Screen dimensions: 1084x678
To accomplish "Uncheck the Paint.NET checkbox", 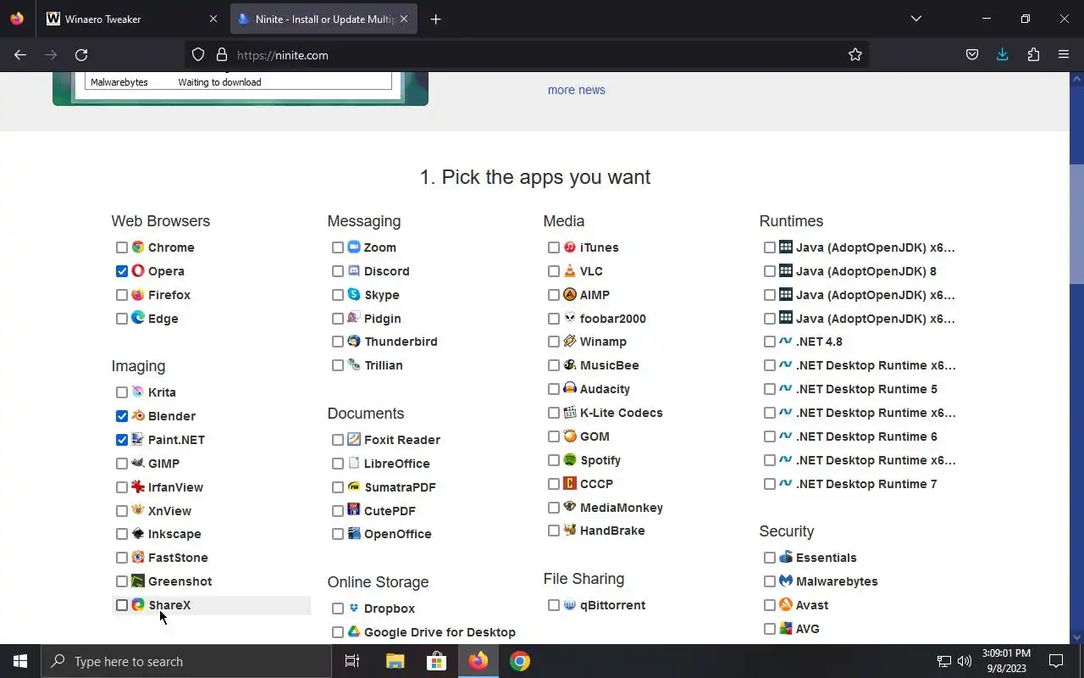I will coord(122,440).
